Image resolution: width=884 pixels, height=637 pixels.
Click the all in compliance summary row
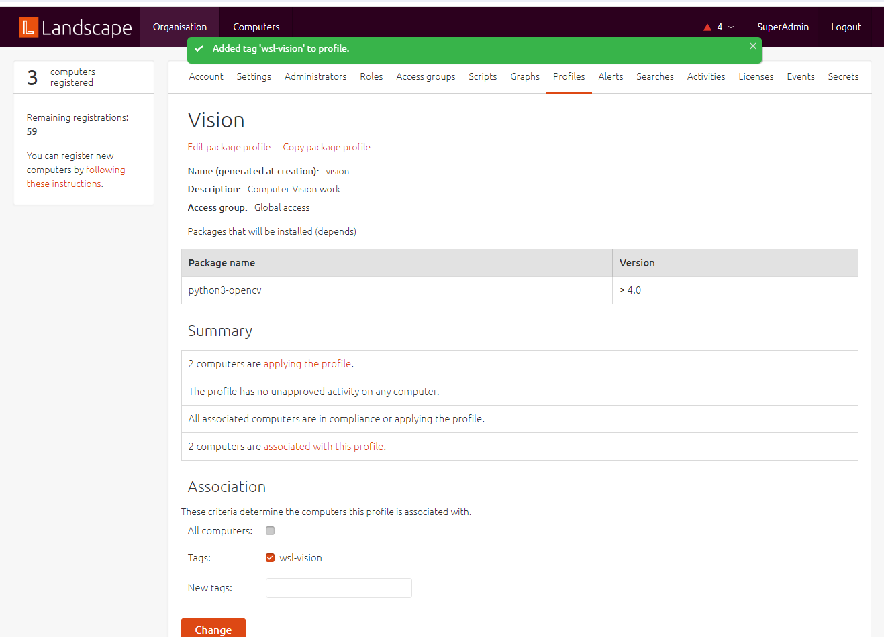coord(520,419)
